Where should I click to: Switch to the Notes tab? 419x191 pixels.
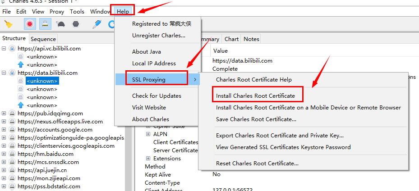click(251, 39)
